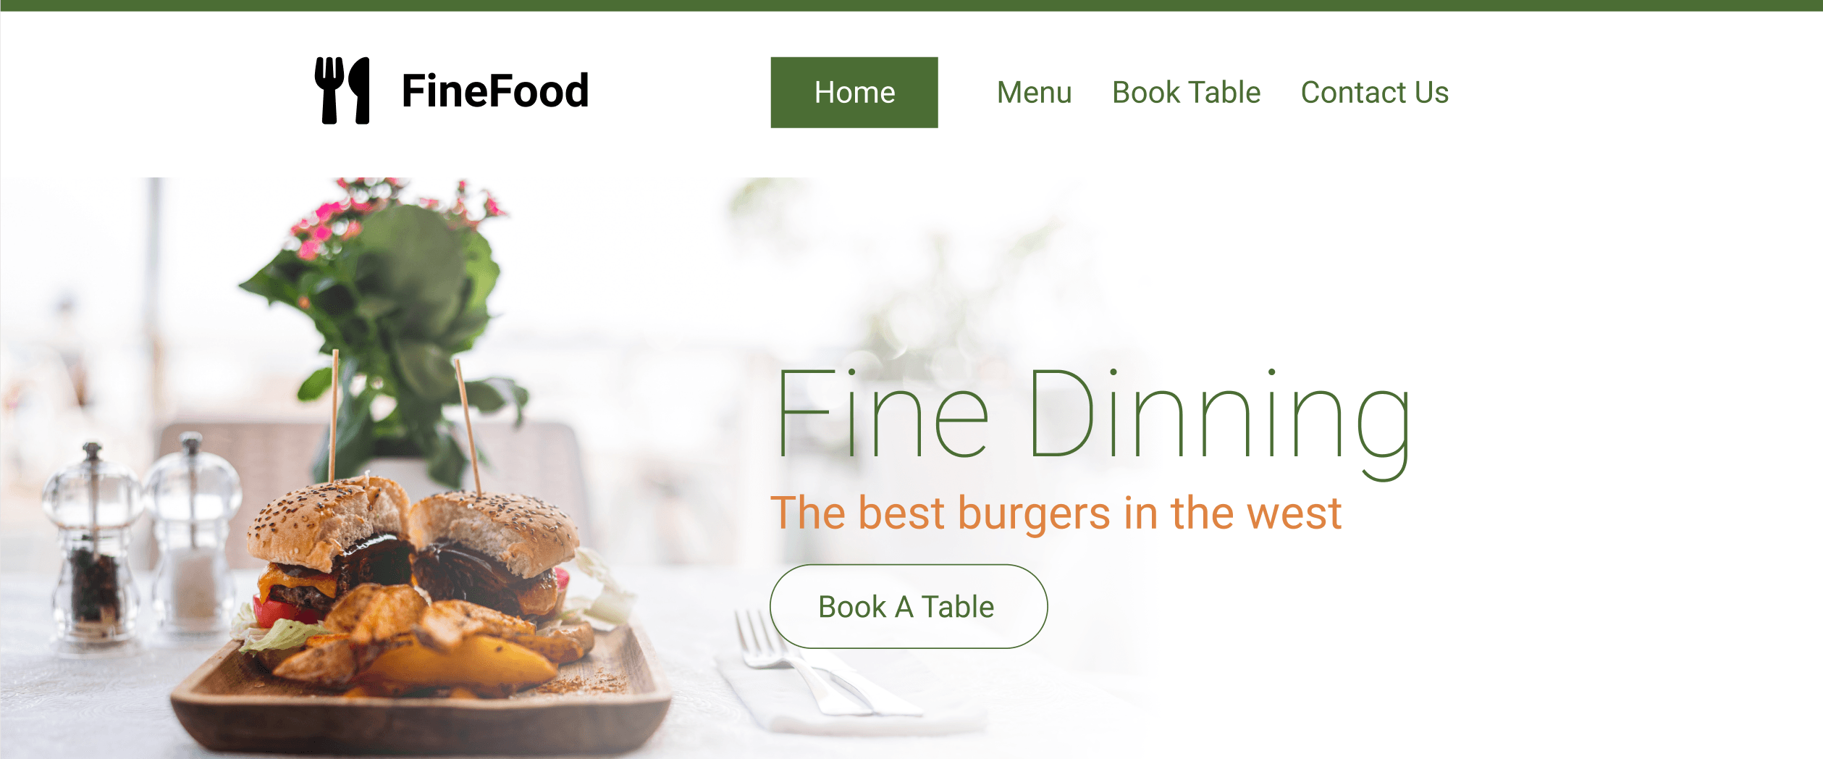
Task: Open the Contact Us page link
Action: (x=1375, y=93)
